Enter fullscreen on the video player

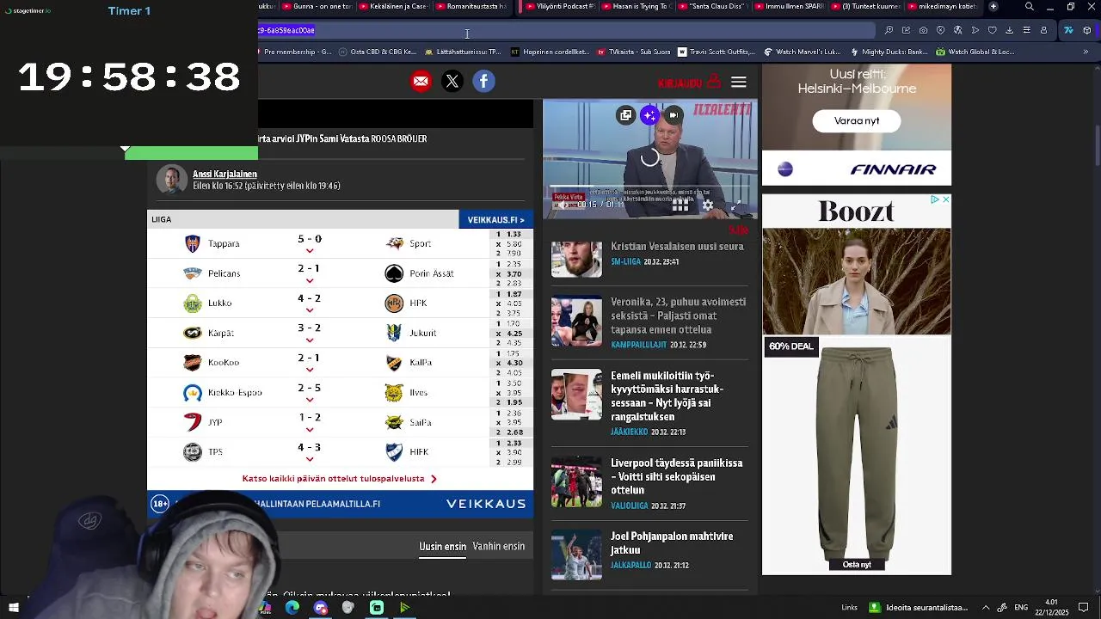coord(736,205)
